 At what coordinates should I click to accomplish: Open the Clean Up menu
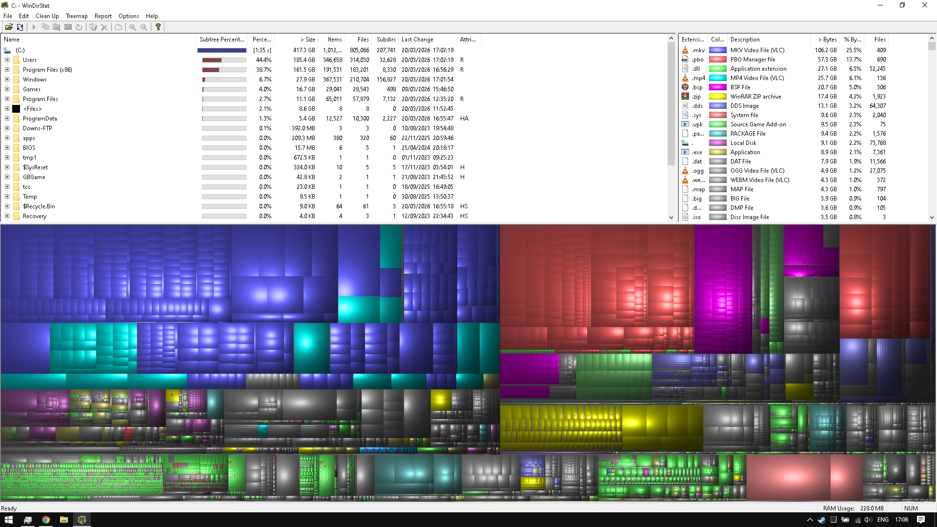(47, 16)
